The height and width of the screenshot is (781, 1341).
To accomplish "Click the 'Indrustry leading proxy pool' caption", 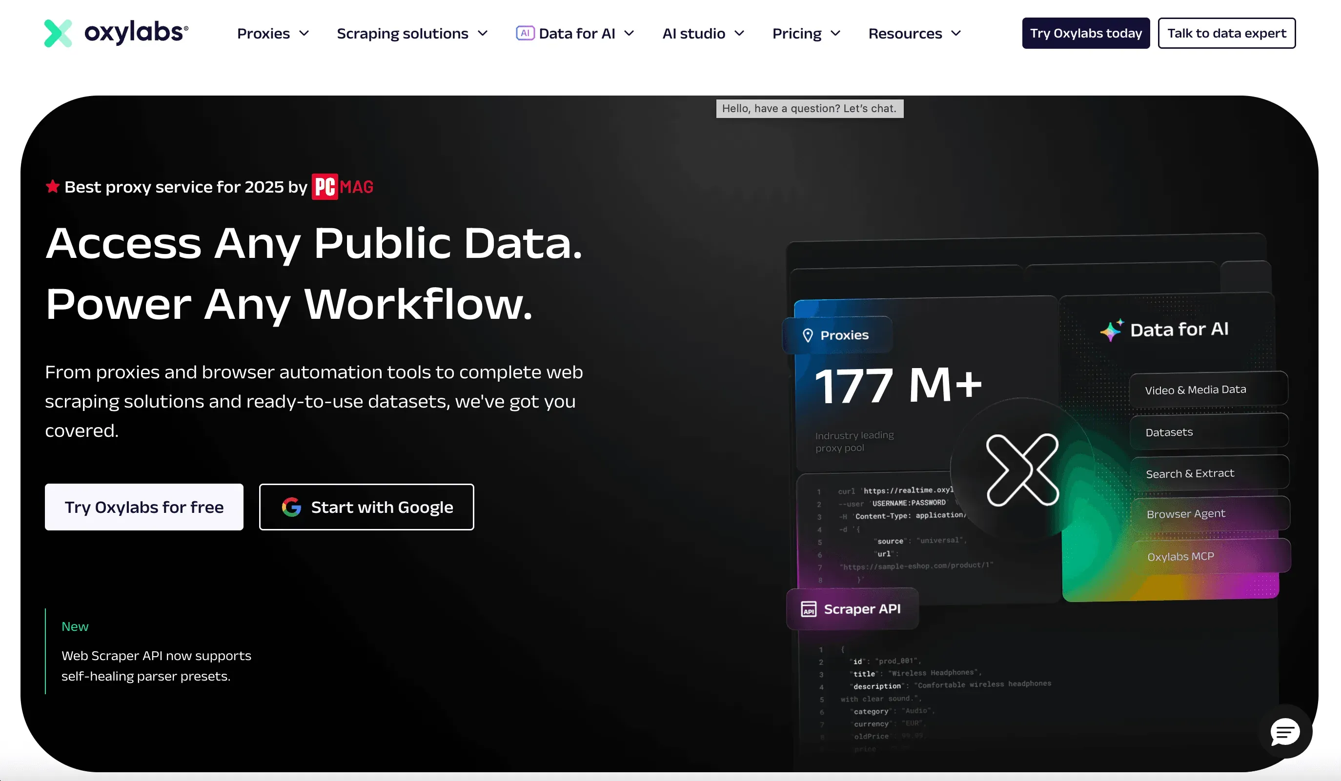I will [x=854, y=442].
